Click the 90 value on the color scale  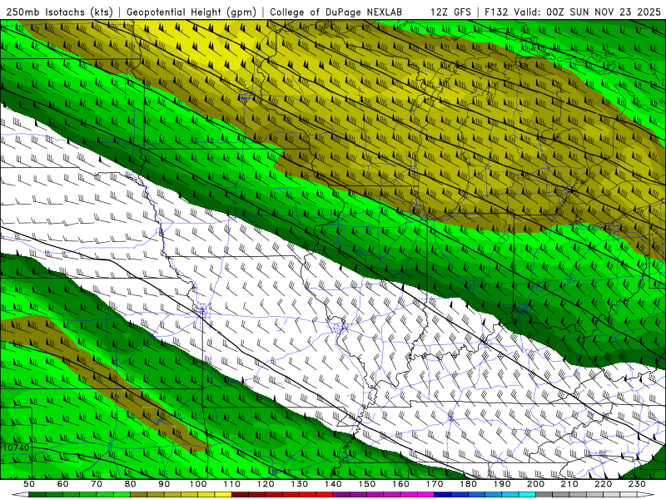(164, 484)
